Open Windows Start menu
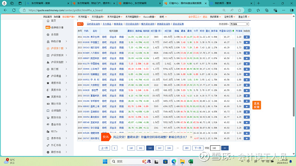The height and width of the screenshot is (166, 296). click(x=105, y=162)
